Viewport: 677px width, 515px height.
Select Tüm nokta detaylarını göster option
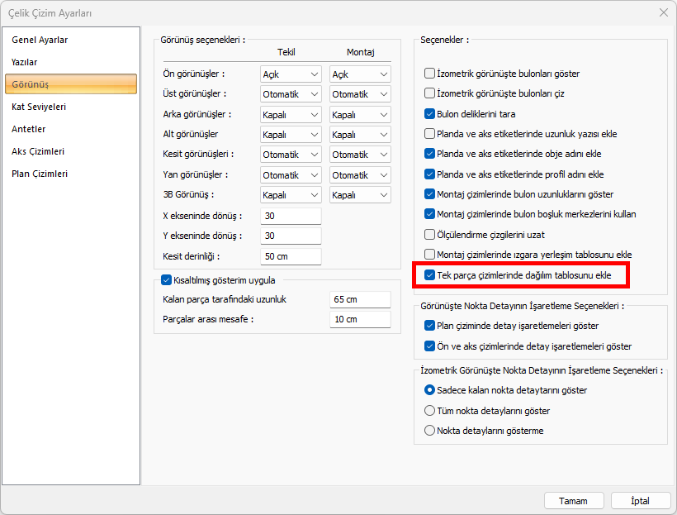point(429,411)
